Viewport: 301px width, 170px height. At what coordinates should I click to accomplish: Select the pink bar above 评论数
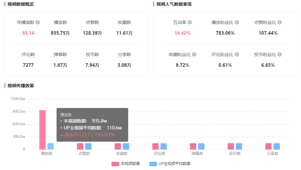point(156,146)
